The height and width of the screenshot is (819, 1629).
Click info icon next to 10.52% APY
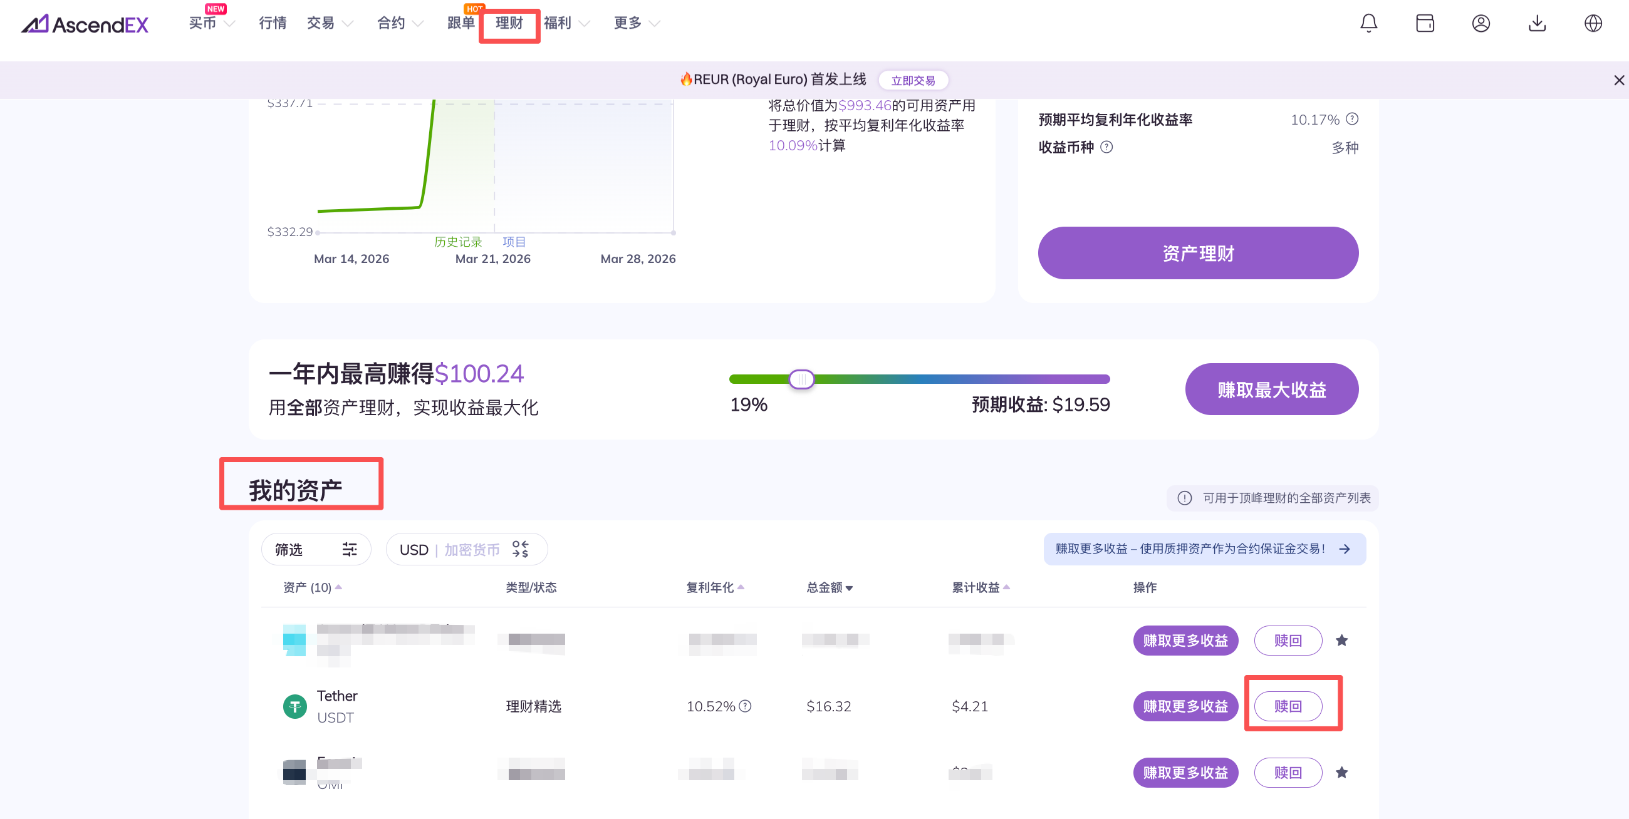pyautogui.click(x=746, y=706)
